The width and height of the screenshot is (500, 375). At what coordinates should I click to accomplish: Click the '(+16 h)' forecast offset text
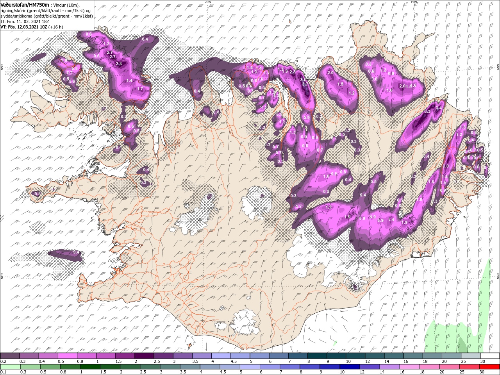tap(56, 27)
